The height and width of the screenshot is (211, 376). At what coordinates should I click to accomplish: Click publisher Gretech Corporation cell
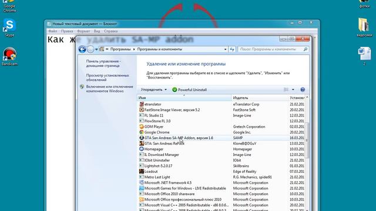point(249,127)
